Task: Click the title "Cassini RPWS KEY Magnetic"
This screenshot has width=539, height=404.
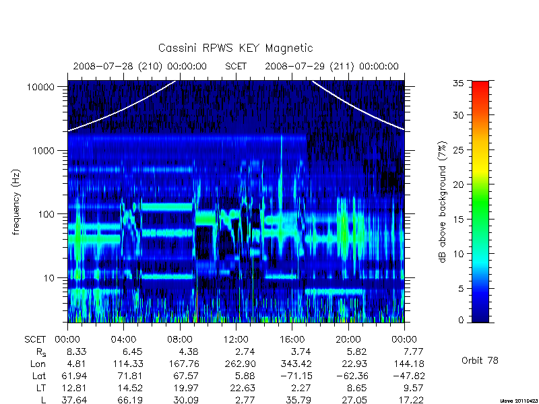Action: (x=235, y=48)
